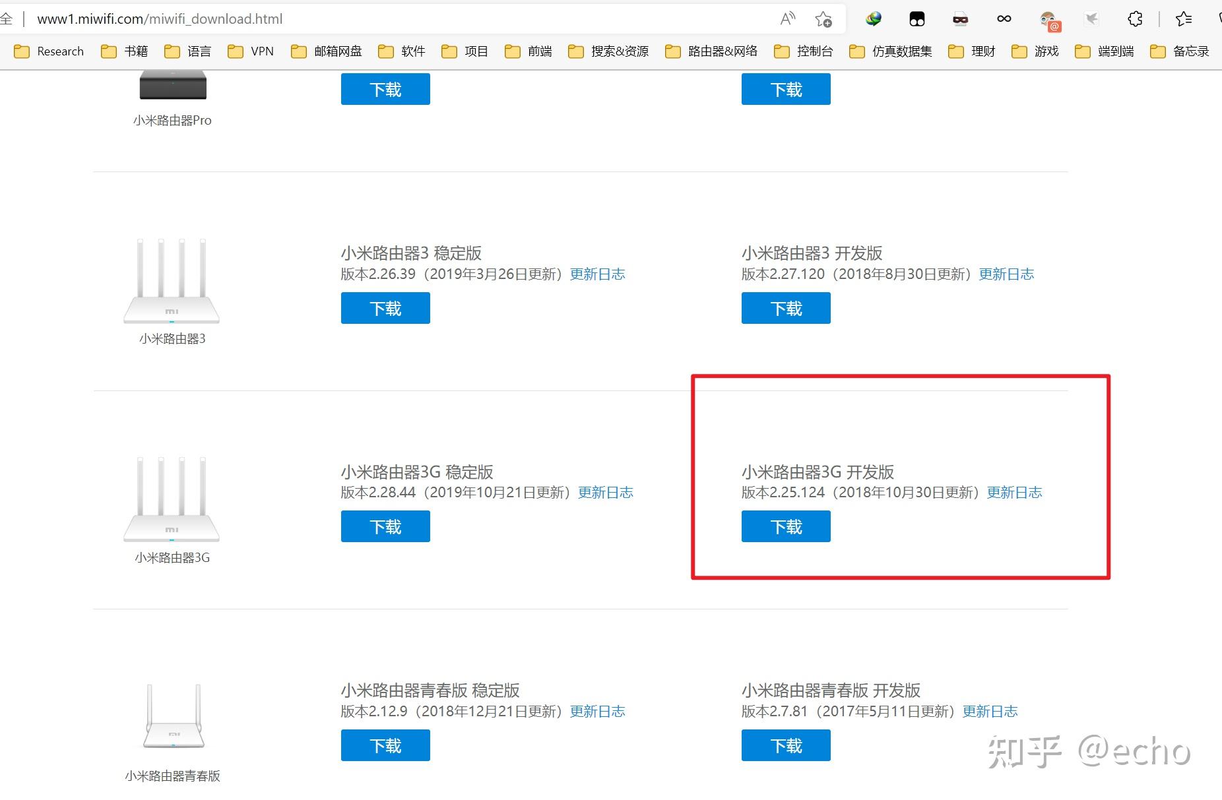The image size is (1222, 800).
Task: Click the 小米路由器3 product image
Action: click(x=172, y=281)
